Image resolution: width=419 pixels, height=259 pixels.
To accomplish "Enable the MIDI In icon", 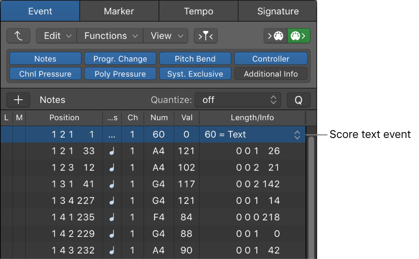I will 276,36.
